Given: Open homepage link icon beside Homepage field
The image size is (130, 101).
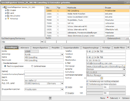Looking at the screenshot, I should point(124,66).
